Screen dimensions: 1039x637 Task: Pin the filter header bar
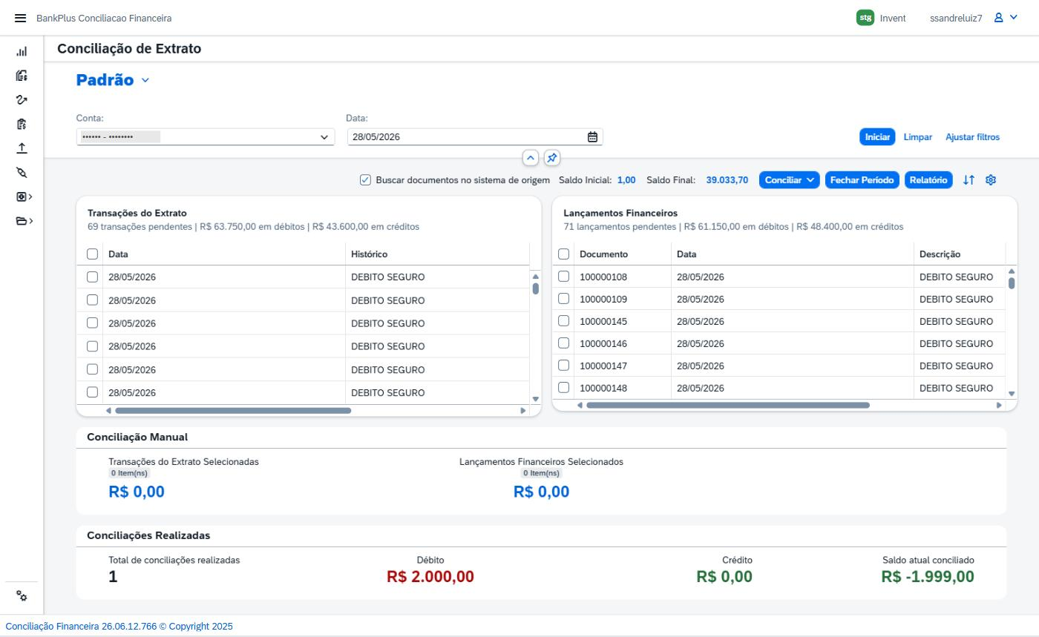[x=551, y=158]
